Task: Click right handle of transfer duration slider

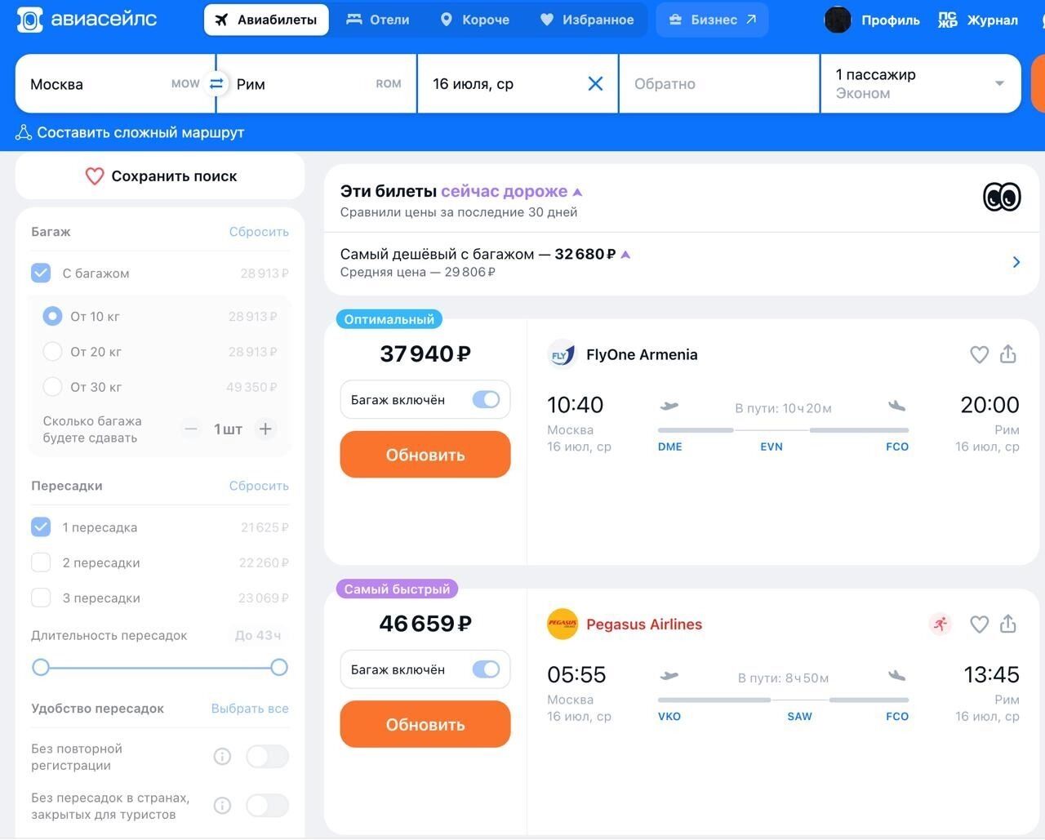Action: pyautogui.click(x=279, y=668)
